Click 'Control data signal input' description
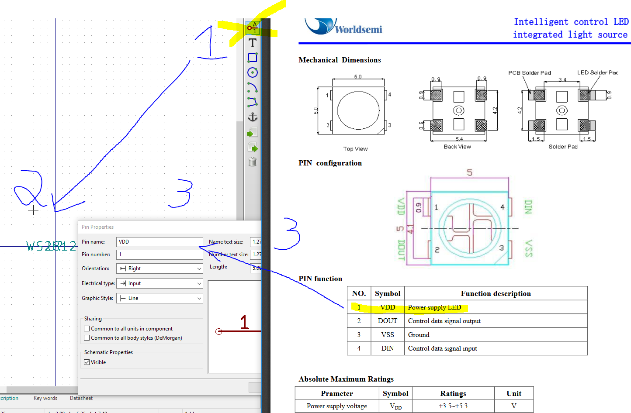The image size is (631, 413). pyautogui.click(x=442, y=348)
